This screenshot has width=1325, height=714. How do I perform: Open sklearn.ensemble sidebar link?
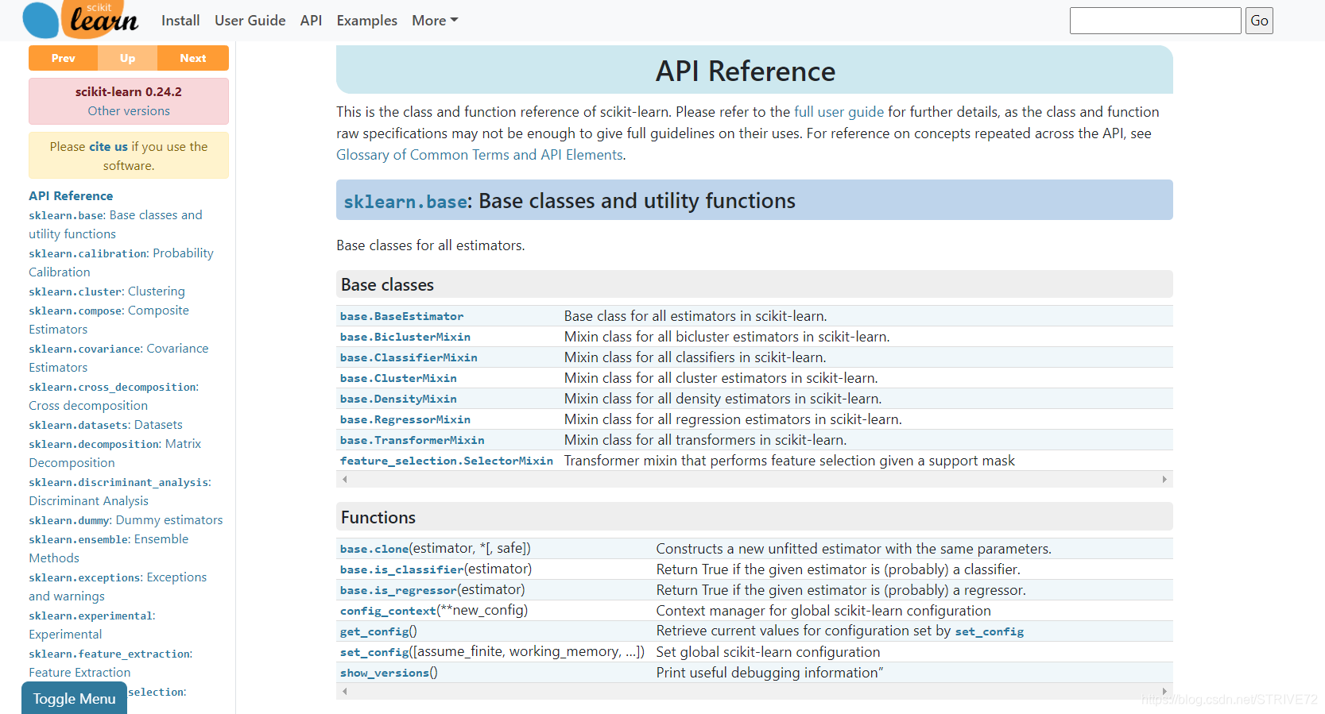[109, 548]
